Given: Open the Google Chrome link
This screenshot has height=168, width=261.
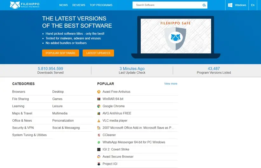Looking at the screenshot, I should click(114, 106).
